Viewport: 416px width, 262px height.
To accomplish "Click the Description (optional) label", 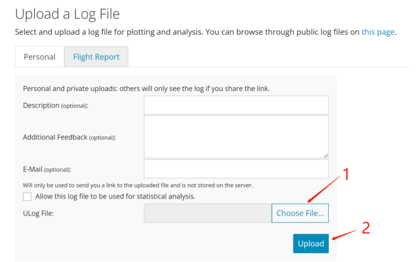I will 56,105.
